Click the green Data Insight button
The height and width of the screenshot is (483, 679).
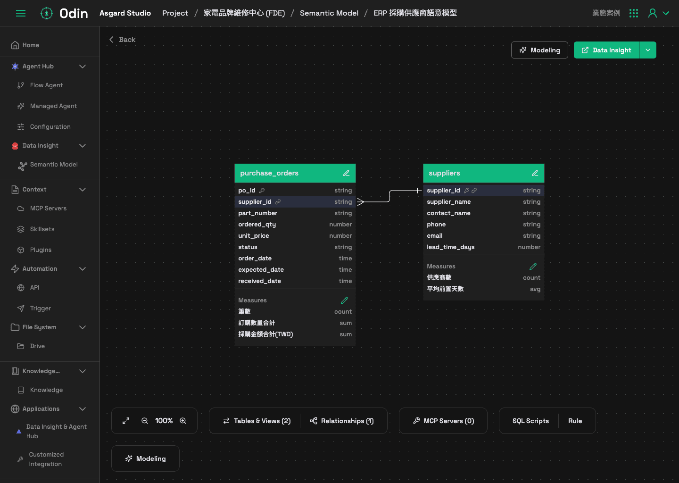pos(606,50)
